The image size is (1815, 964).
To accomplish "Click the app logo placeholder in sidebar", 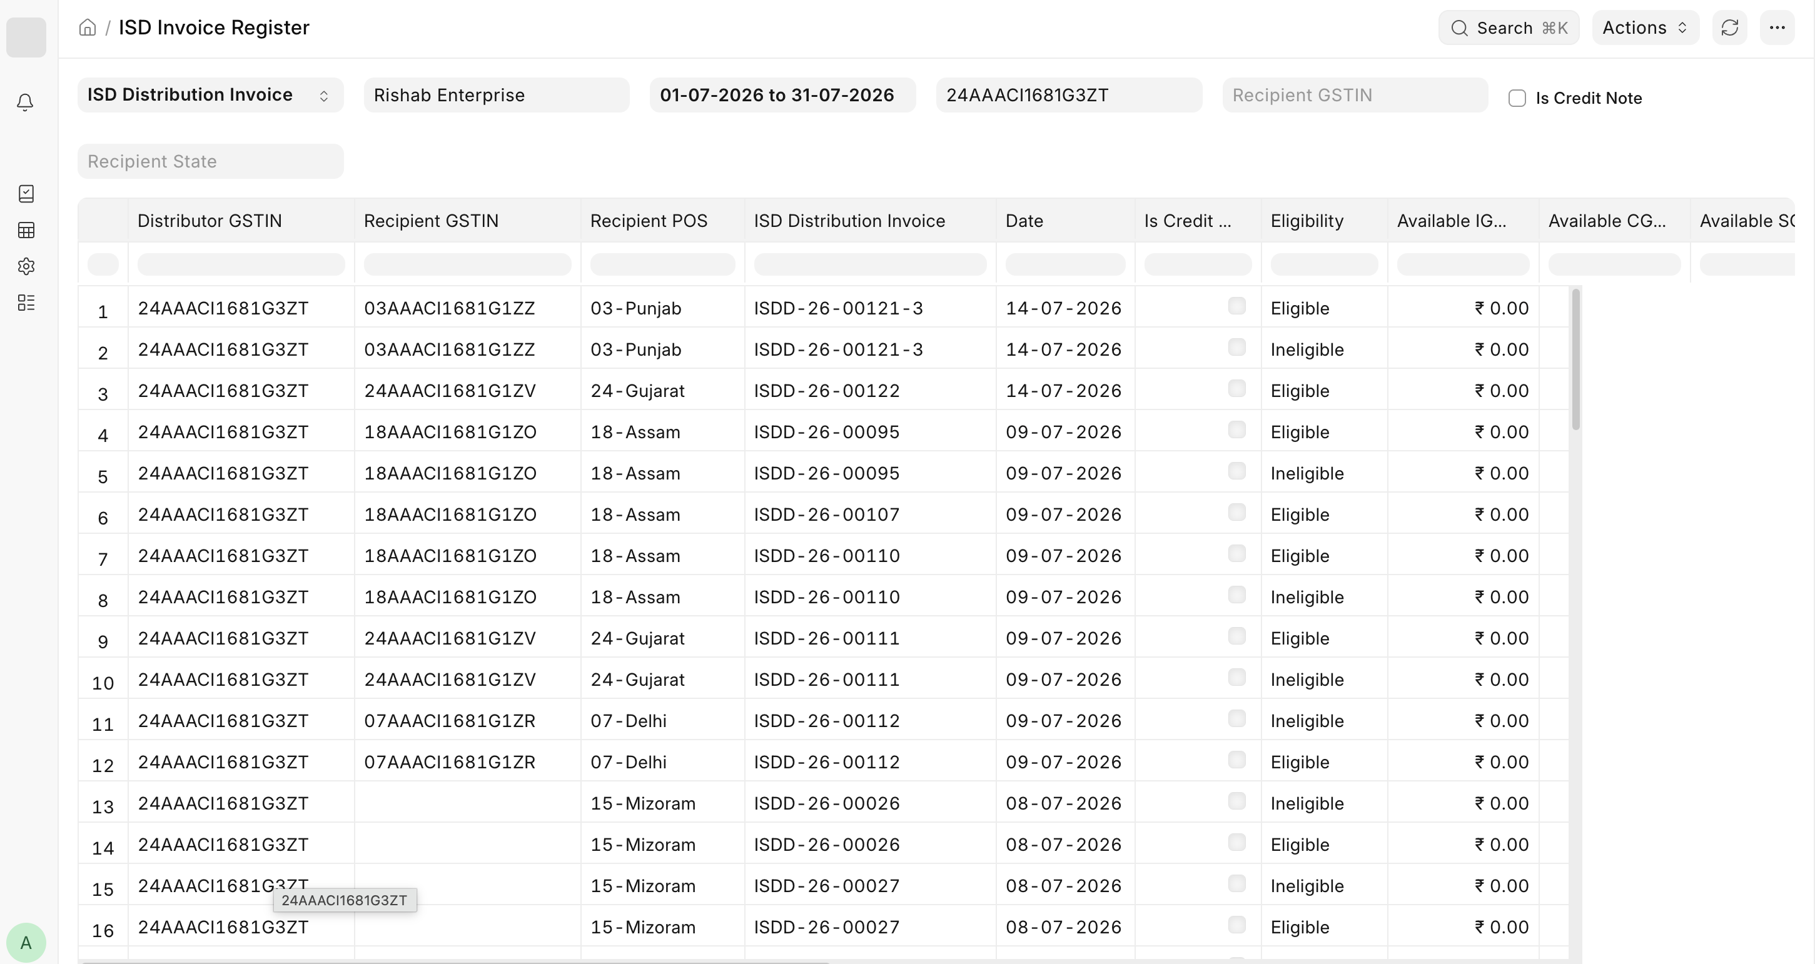I will coord(26,38).
